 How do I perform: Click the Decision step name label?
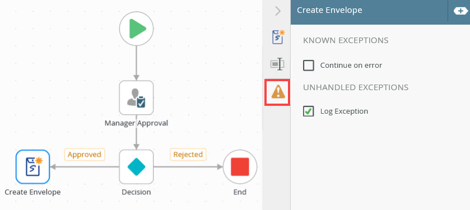pyautogui.click(x=136, y=192)
